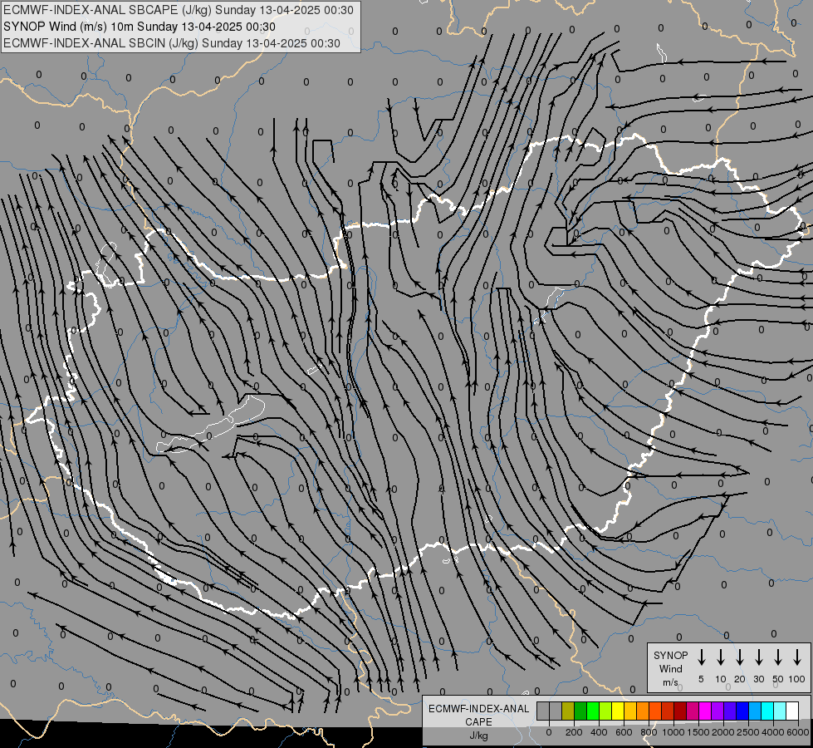Image resolution: width=813 pixels, height=748 pixels.
Task: Pick the pure yellow CAPE legend swatch
Action: click(x=618, y=711)
